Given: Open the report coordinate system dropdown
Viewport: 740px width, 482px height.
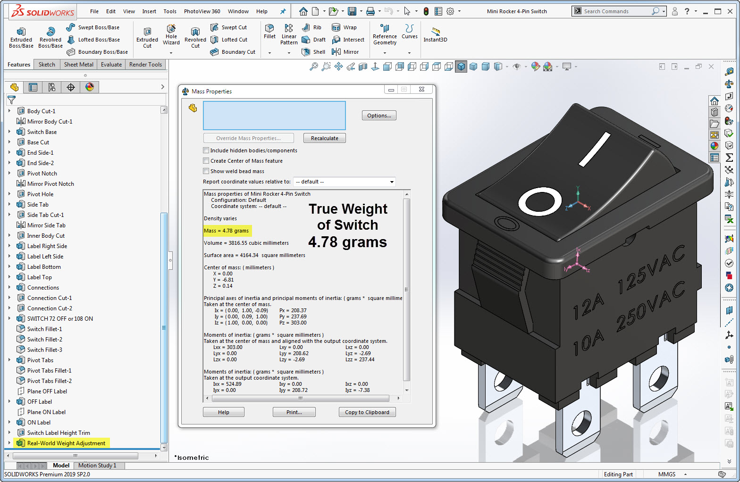Looking at the screenshot, I should (345, 182).
